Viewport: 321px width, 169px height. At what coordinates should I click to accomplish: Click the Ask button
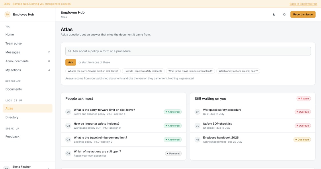click(x=71, y=62)
